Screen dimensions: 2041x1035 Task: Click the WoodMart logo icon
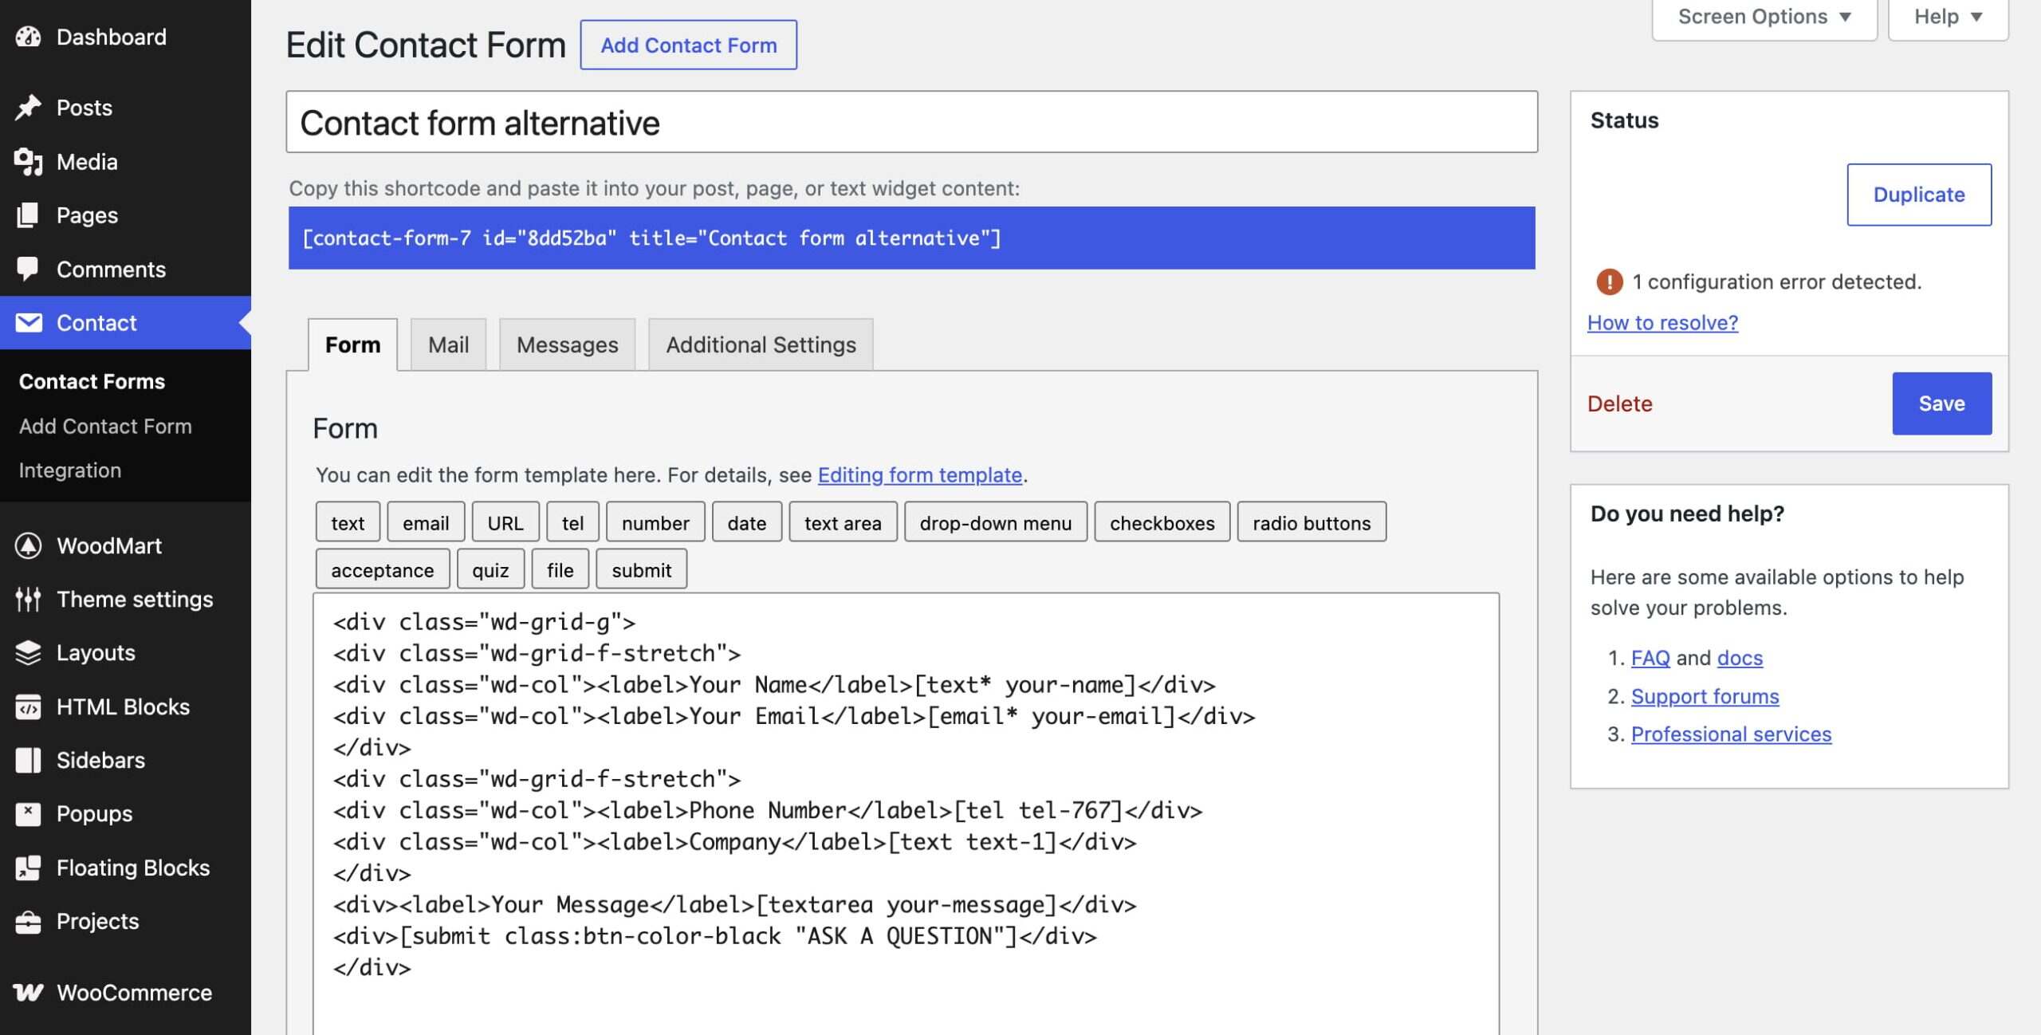[x=28, y=545]
